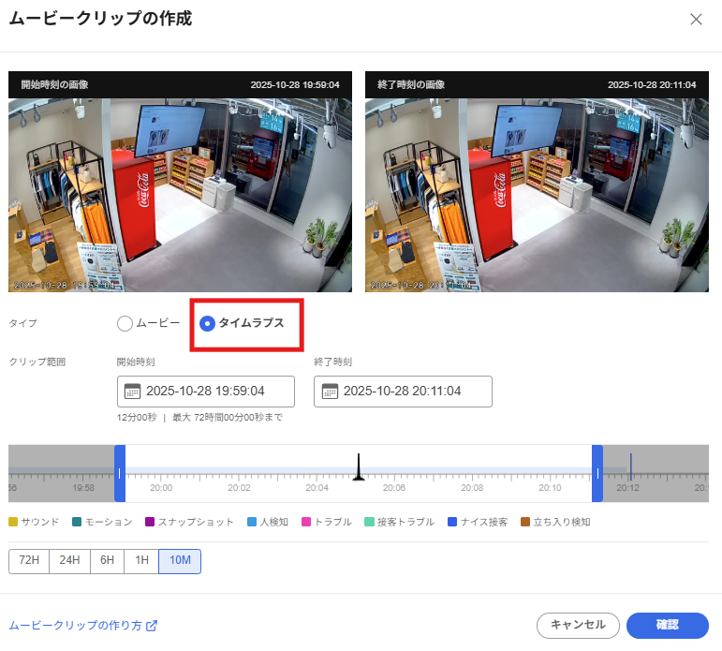Click the 19:58 timeline tick label
The width and height of the screenshot is (722, 651).
(83, 488)
